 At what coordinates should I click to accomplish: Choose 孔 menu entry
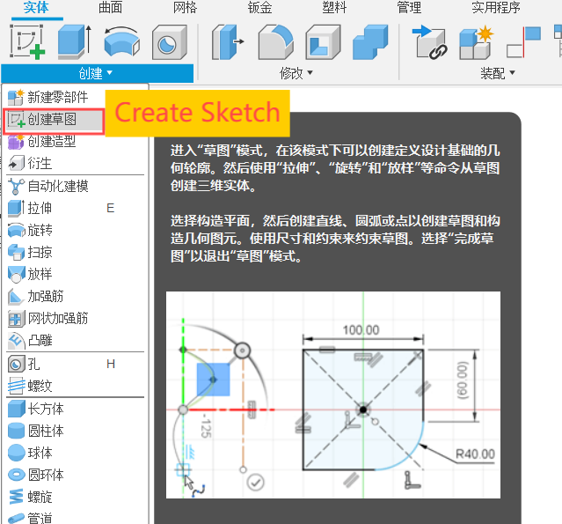click(x=76, y=364)
